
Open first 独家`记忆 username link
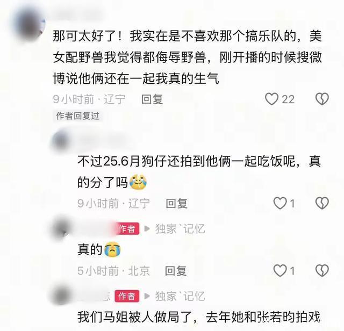[x=180, y=229]
